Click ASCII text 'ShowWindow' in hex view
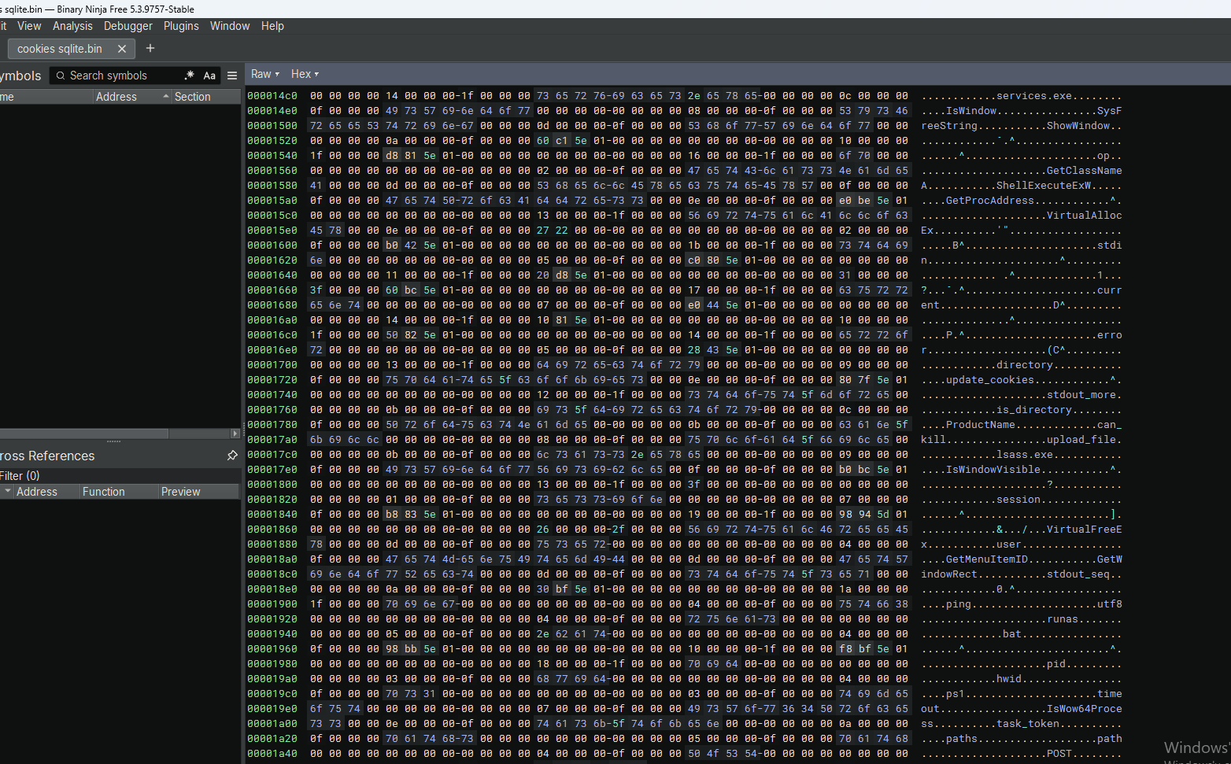Screen dimensions: 1231x764 [x=1078, y=126]
